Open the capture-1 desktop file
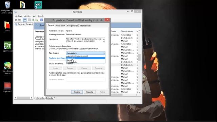 pyautogui.click(x=7, y=86)
